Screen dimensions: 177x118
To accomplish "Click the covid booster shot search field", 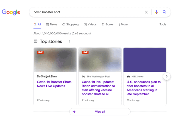I will coord(86,12).
